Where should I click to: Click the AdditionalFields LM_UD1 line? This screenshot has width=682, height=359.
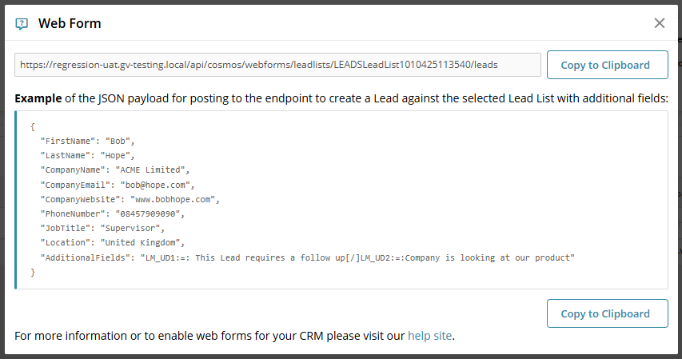pos(308,257)
